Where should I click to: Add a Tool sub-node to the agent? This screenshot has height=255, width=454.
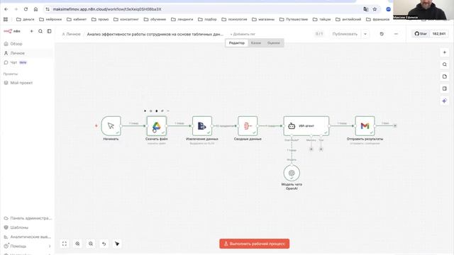tap(321, 149)
